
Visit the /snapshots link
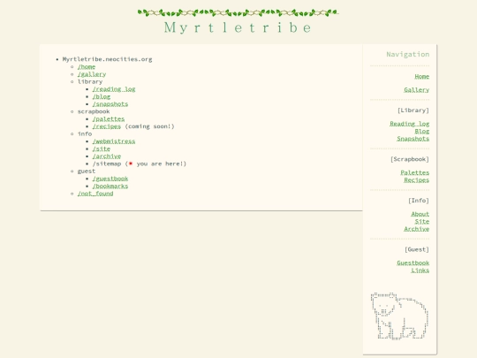(x=110, y=104)
